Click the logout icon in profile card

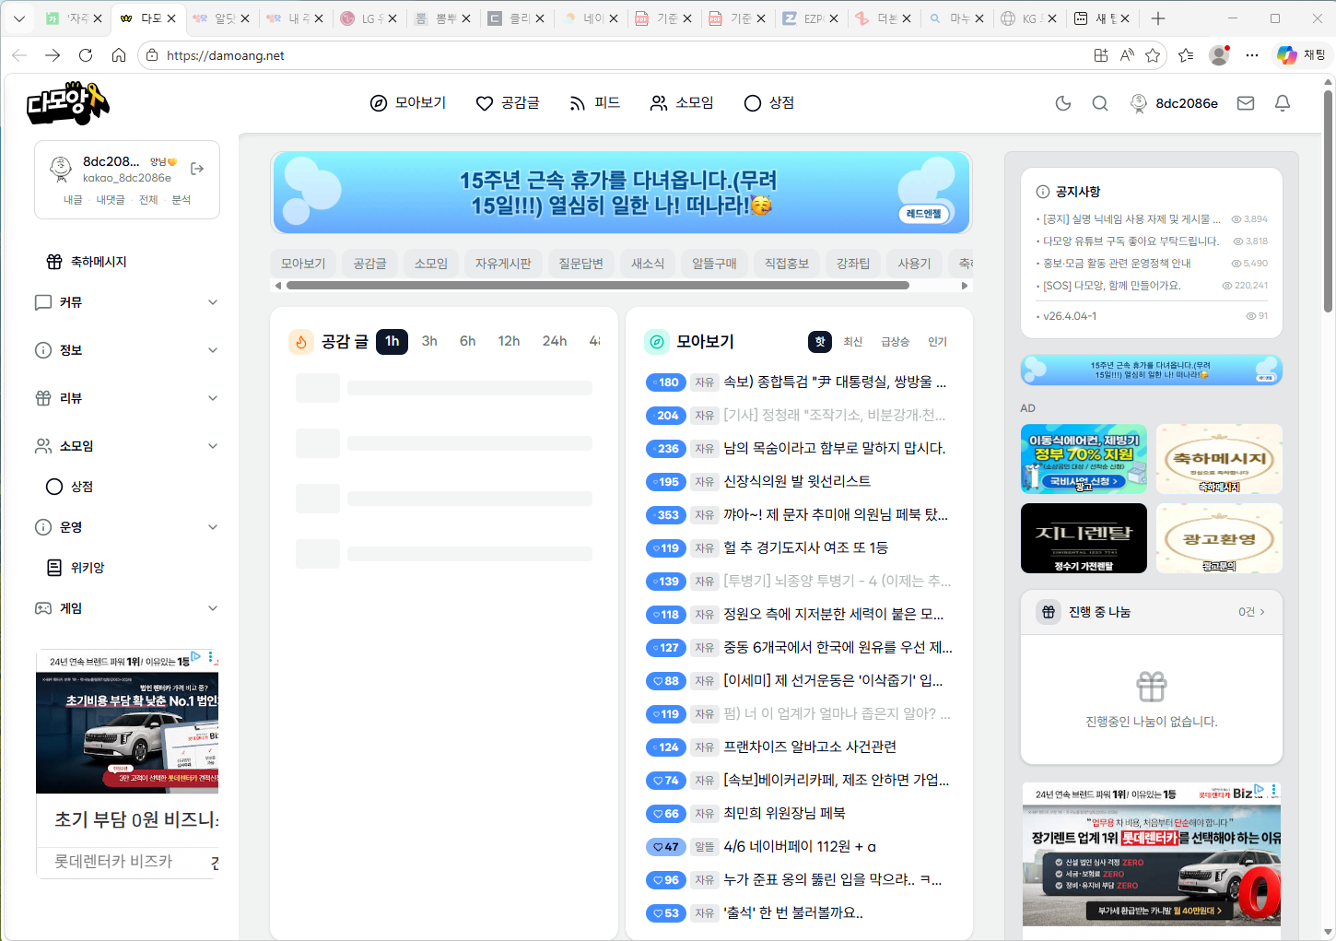(197, 169)
